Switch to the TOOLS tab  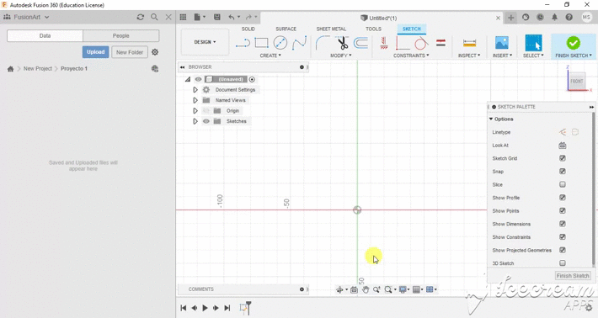click(x=373, y=29)
